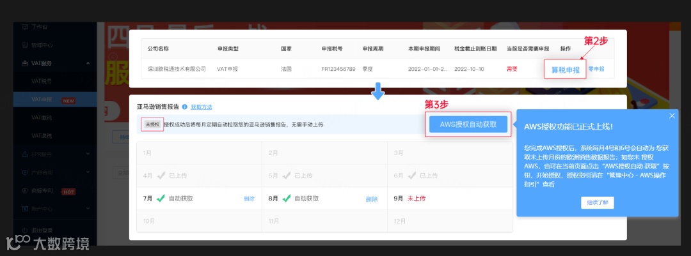
Task: Click the 申报类型 column header
Action: (228, 49)
